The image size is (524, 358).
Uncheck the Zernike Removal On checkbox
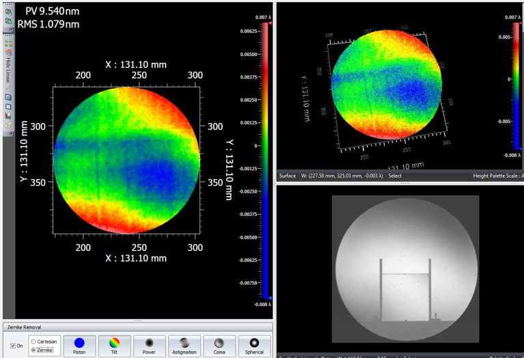click(13, 346)
